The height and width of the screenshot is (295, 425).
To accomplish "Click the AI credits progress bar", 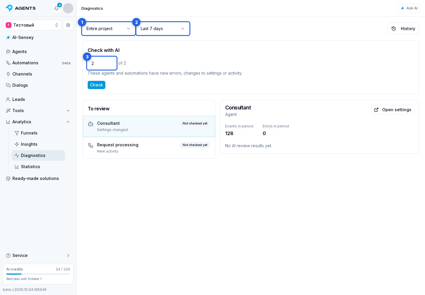I will (38, 274).
